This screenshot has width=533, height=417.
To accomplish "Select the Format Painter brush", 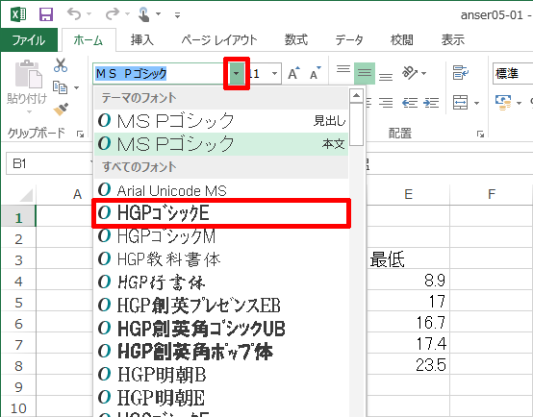I will point(61,109).
